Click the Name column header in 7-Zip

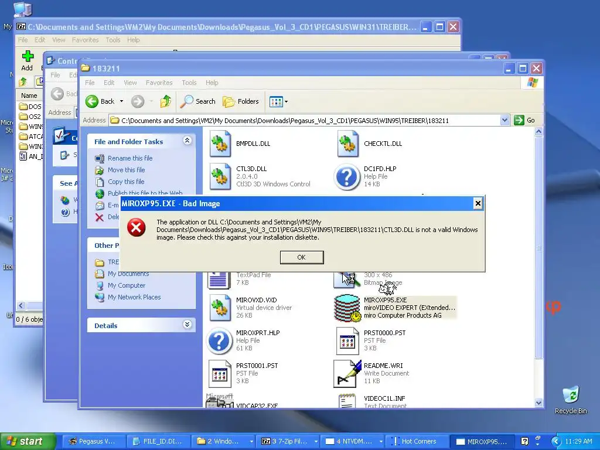[x=29, y=96]
